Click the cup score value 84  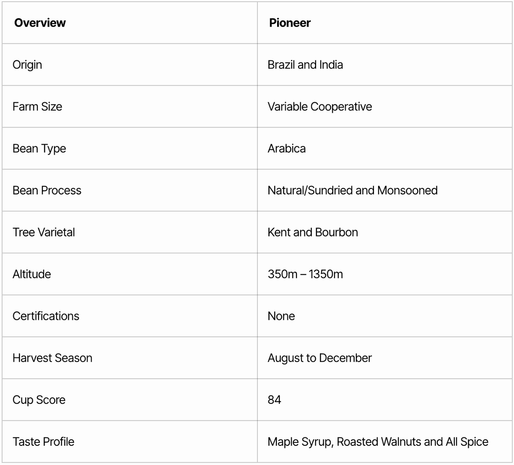point(274,400)
